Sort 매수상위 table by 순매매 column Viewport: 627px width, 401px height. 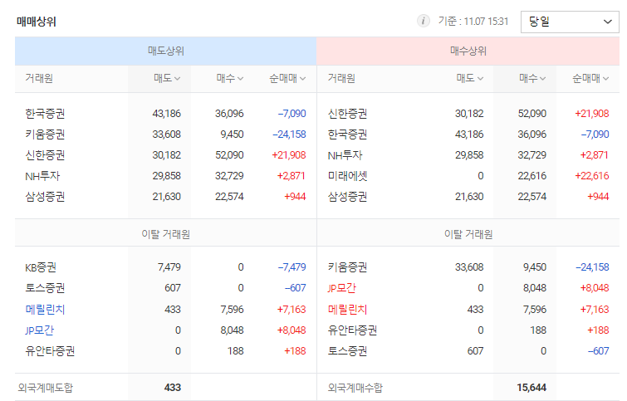click(x=590, y=78)
